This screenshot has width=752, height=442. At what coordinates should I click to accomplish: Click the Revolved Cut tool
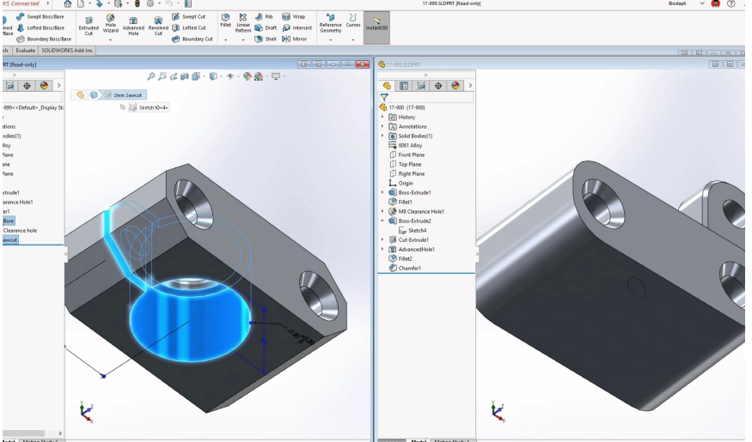point(158,25)
